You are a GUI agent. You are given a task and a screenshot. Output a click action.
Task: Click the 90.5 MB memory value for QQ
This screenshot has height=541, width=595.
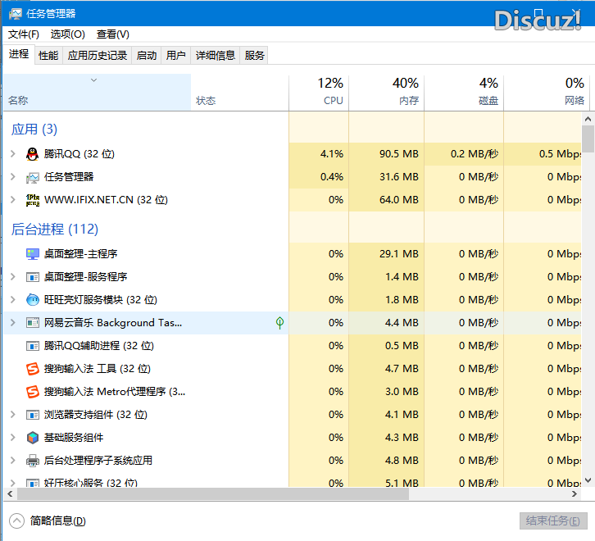coord(399,154)
